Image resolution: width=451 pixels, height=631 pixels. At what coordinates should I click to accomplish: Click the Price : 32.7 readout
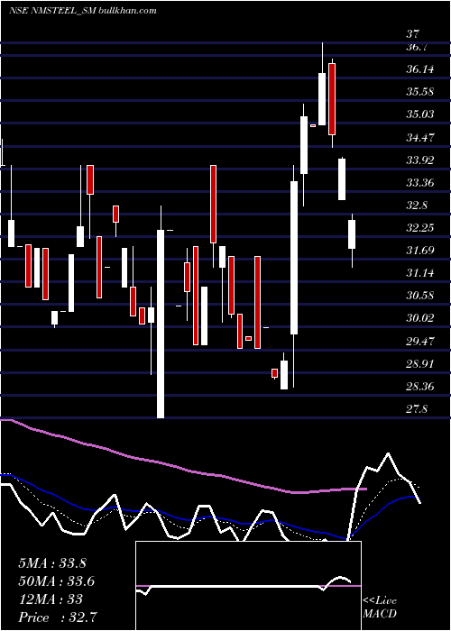point(57,617)
